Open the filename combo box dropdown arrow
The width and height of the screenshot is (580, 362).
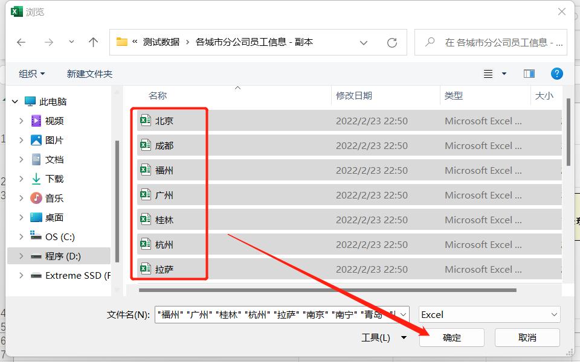[x=402, y=314]
